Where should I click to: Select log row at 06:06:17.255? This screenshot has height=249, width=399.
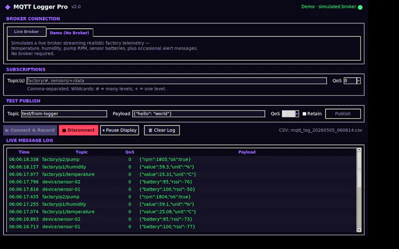tap(182, 204)
